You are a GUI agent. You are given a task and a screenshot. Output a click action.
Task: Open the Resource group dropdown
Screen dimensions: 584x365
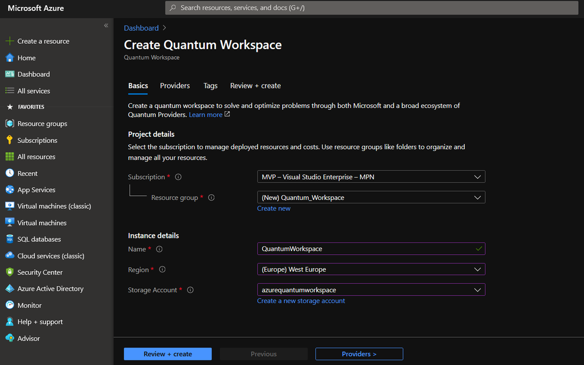tap(371, 197)
